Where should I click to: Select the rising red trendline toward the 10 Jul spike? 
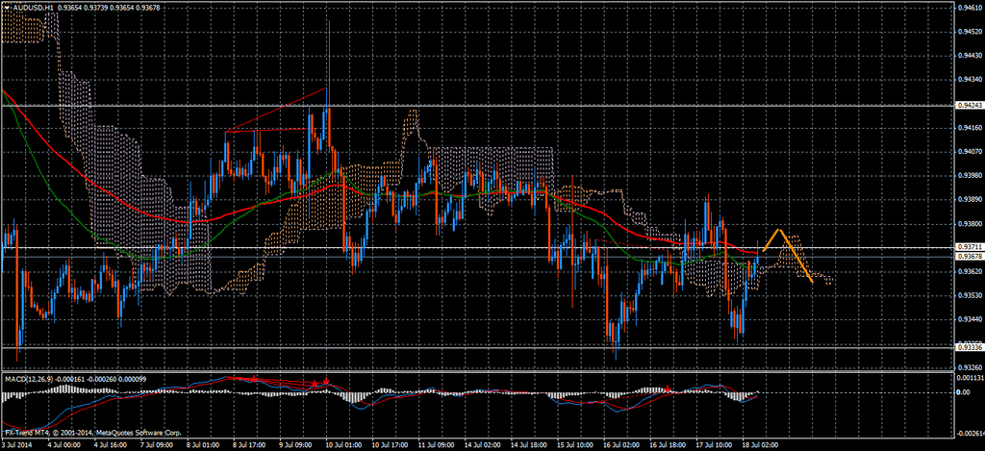click(x=277, y=110)
